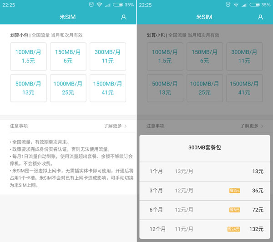This screenshot has width=273, height=242.
Task: Click 11元/月 rate in the 12个月 row
Action: (x=184, y=229)
